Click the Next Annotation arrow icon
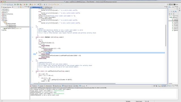Screen dimensions: 181x102 [x=49, y=5]
